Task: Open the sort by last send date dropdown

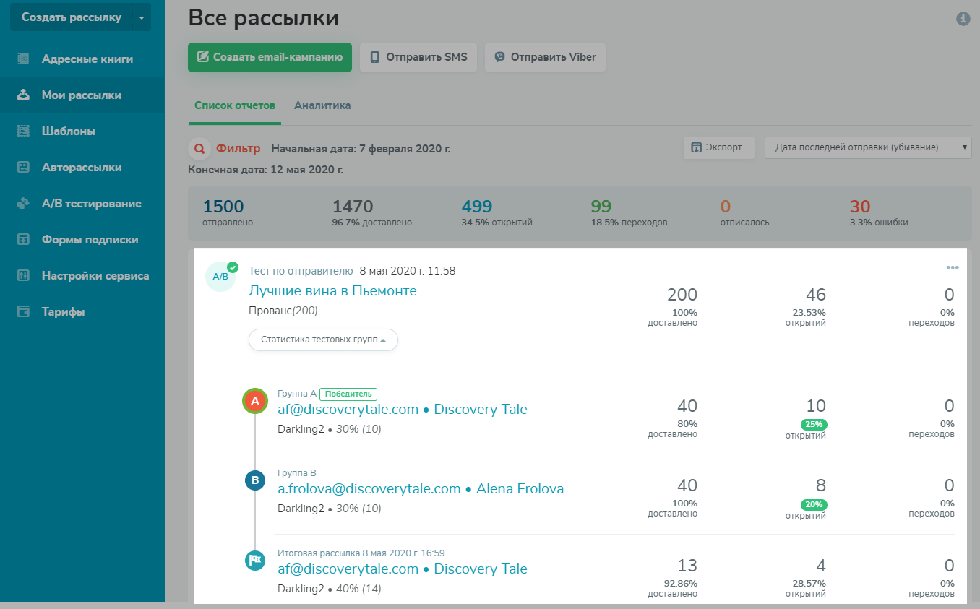Action: pos(867,147)
